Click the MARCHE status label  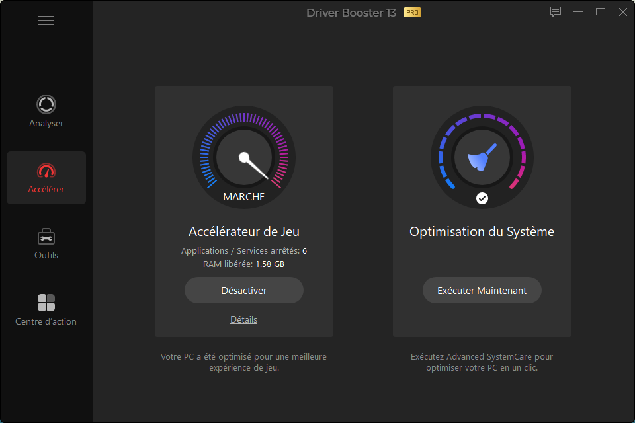(x=243, y=197)
